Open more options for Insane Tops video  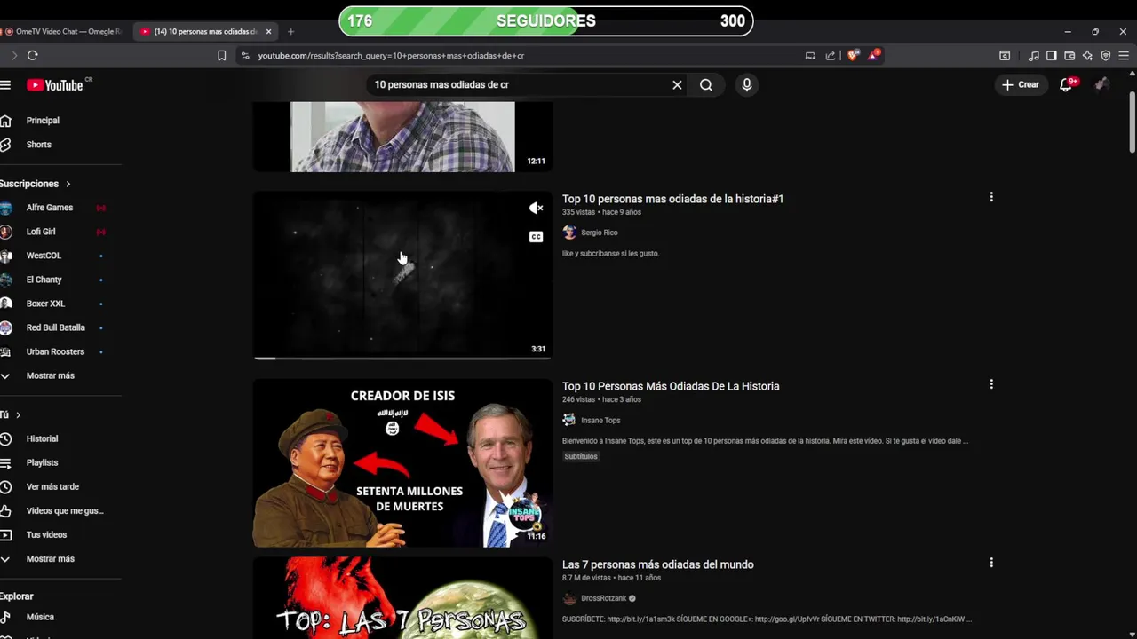(x=991, y=384)
